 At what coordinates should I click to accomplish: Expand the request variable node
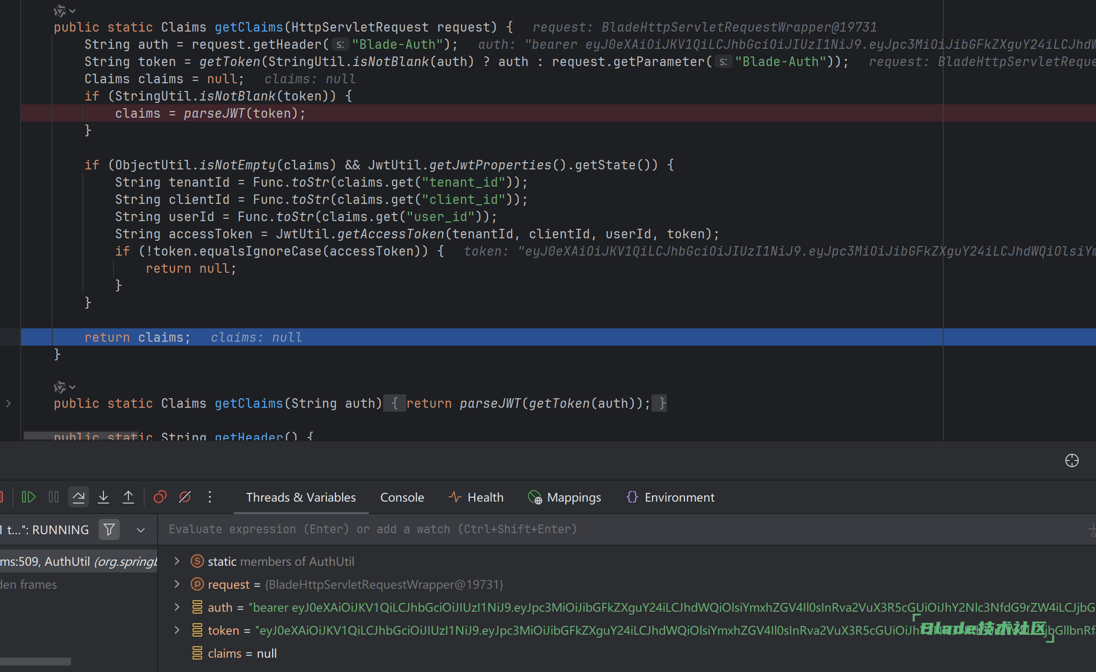coord(177,584)
